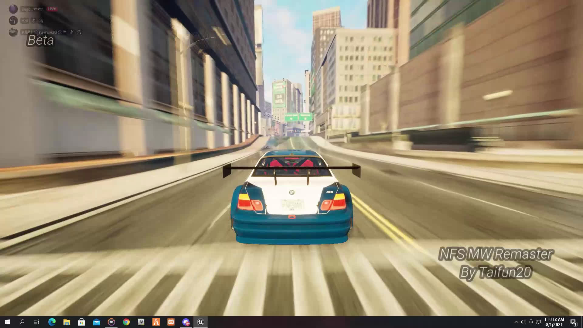583x328 pixels.
Task: Click the deafen icon next to TaiFun20
Action: click(79, 32)
